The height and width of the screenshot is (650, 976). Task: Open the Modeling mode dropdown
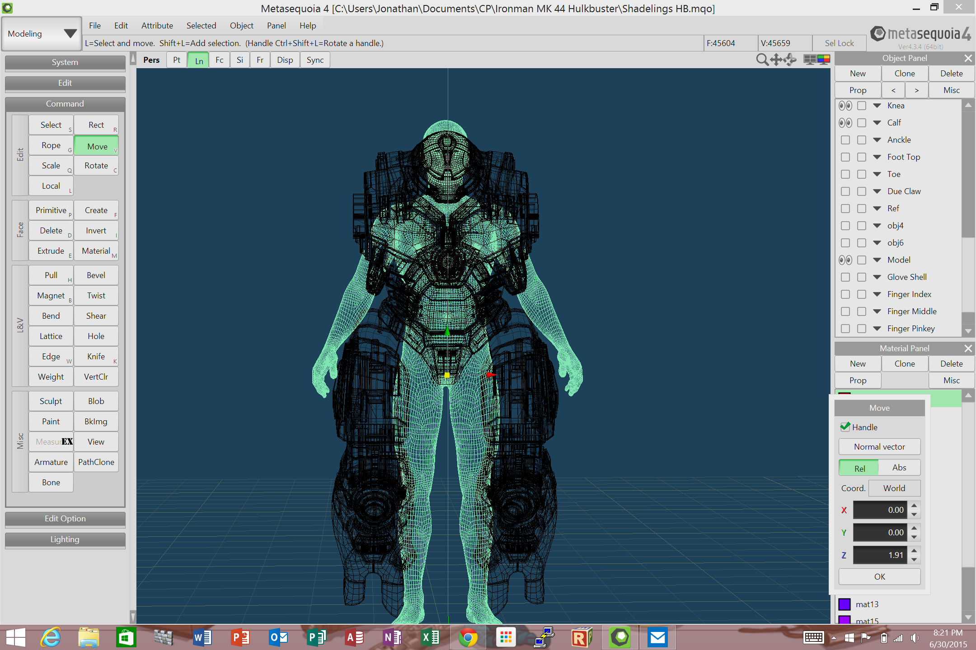(x=42, y=34)
